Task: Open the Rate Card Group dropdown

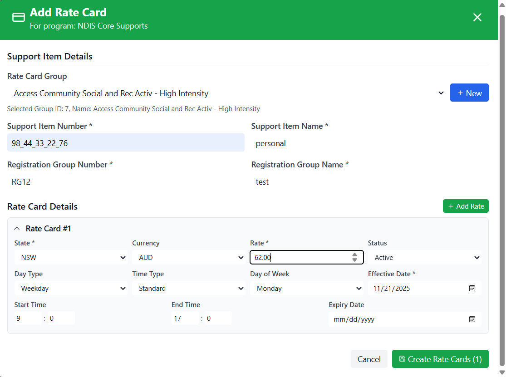Action: point(227,93)
